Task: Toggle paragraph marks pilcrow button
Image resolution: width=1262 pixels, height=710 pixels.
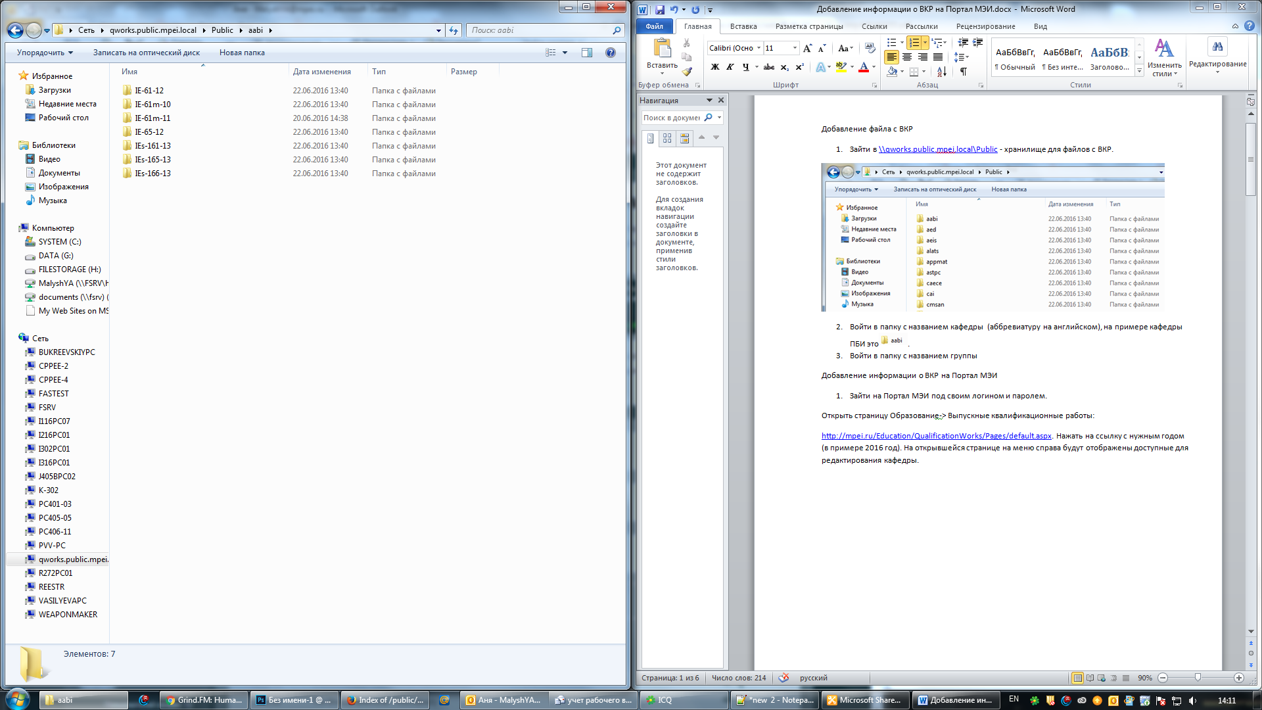Action: pyautogui.click(x=964, y=72)
